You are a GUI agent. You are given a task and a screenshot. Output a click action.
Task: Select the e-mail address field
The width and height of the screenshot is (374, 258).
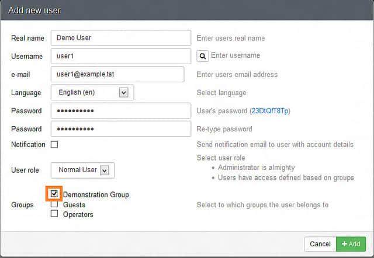[x=117, y=74]
